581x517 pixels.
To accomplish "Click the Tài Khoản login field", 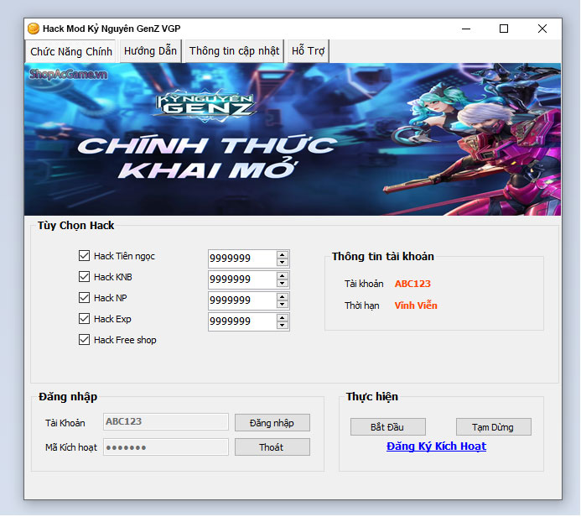I will 166,422.
